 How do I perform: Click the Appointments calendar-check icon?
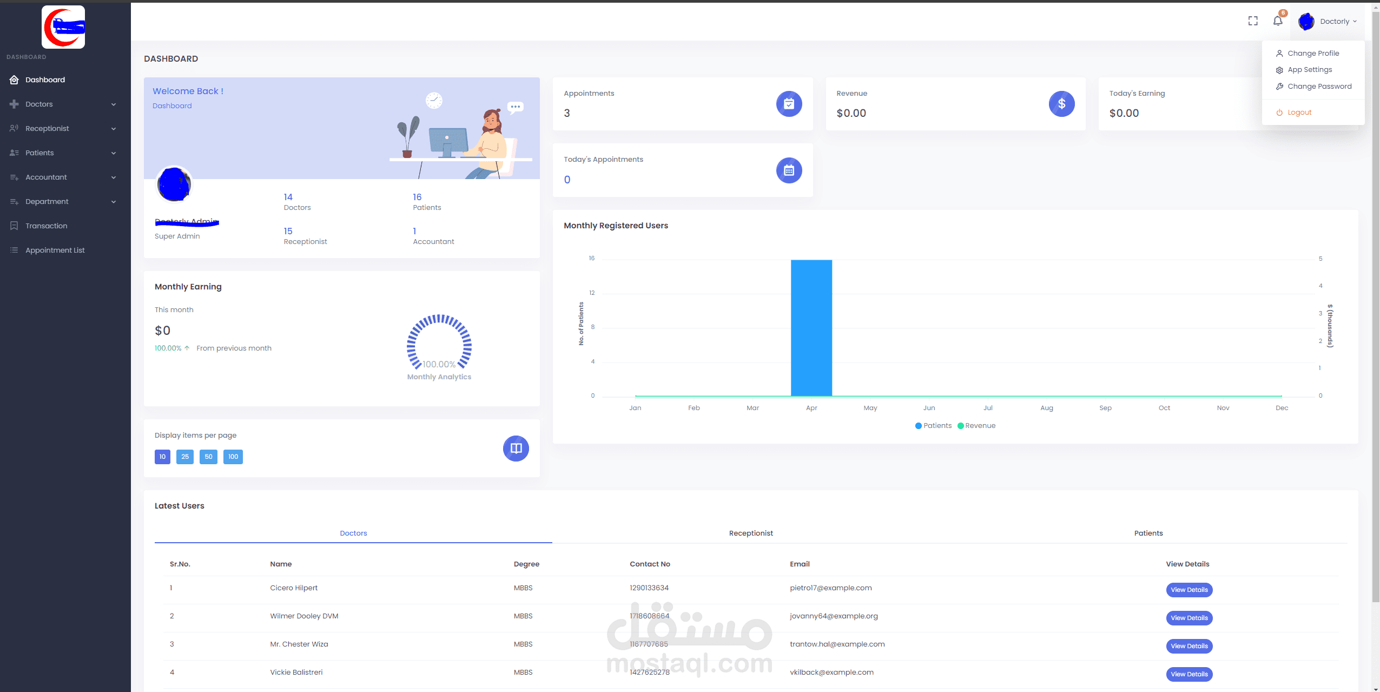click(x=789, y=104)
